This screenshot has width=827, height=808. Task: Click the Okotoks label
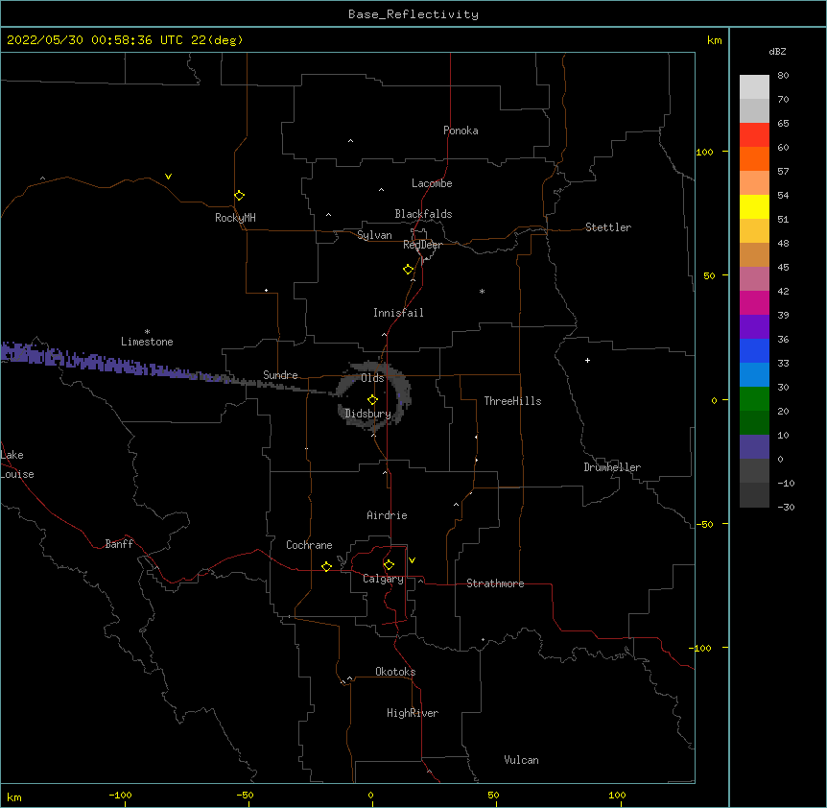395,672
